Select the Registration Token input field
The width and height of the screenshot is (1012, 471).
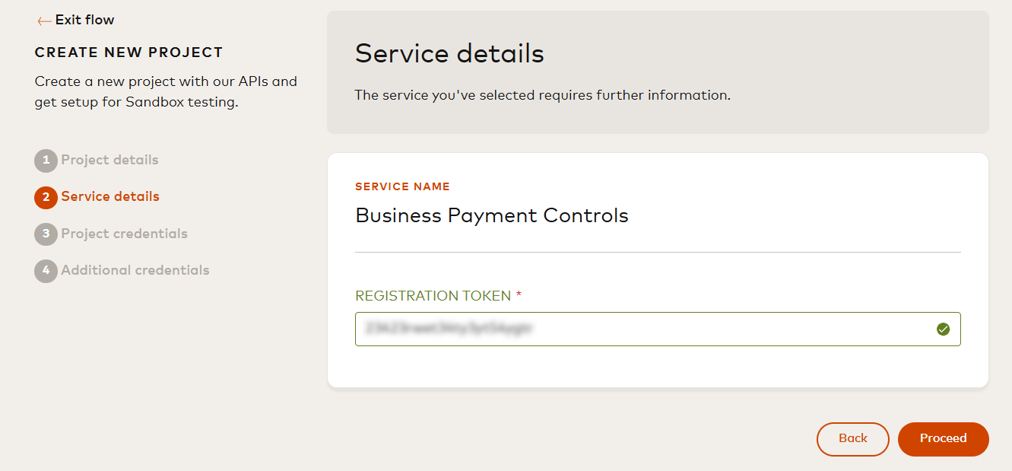pos(658,329)
